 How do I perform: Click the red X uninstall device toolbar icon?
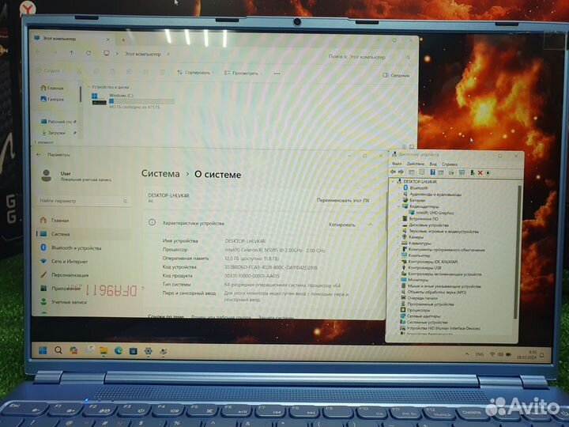click(x=480, y=172)
